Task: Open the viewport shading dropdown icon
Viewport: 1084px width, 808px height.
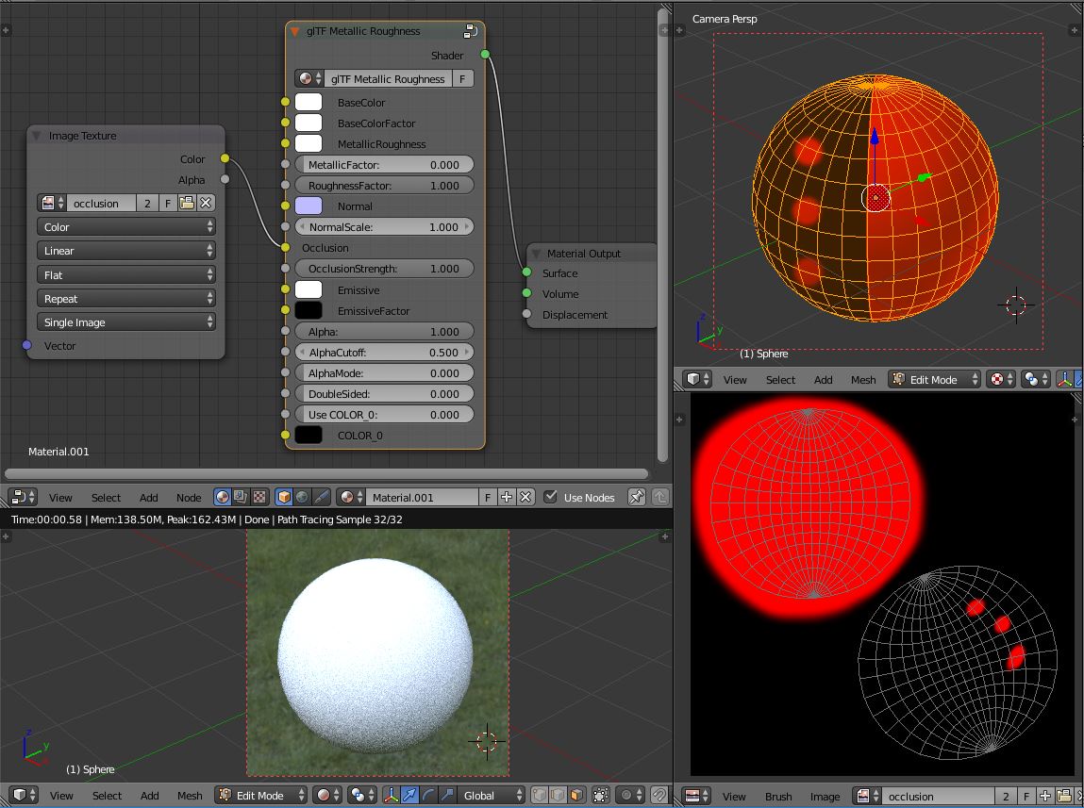Action: pos(327,796)
